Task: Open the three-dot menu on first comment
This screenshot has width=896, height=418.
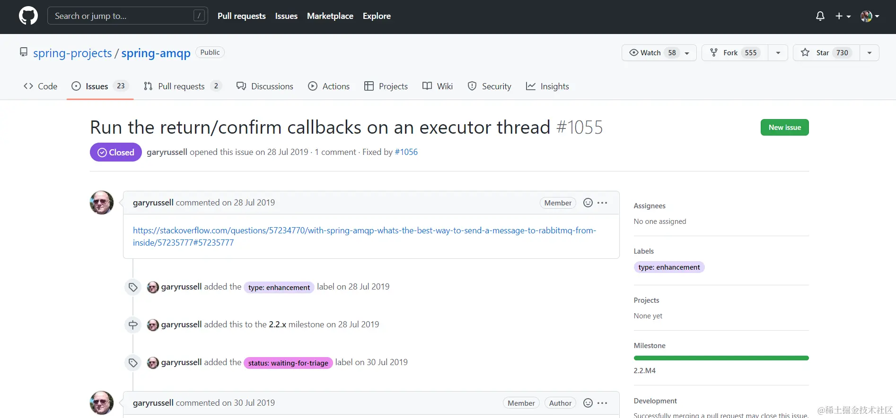Action: 602,203
